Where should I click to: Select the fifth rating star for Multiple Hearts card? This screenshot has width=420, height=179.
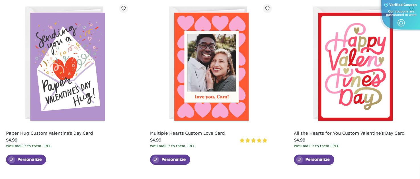click(x=265, y=140)
